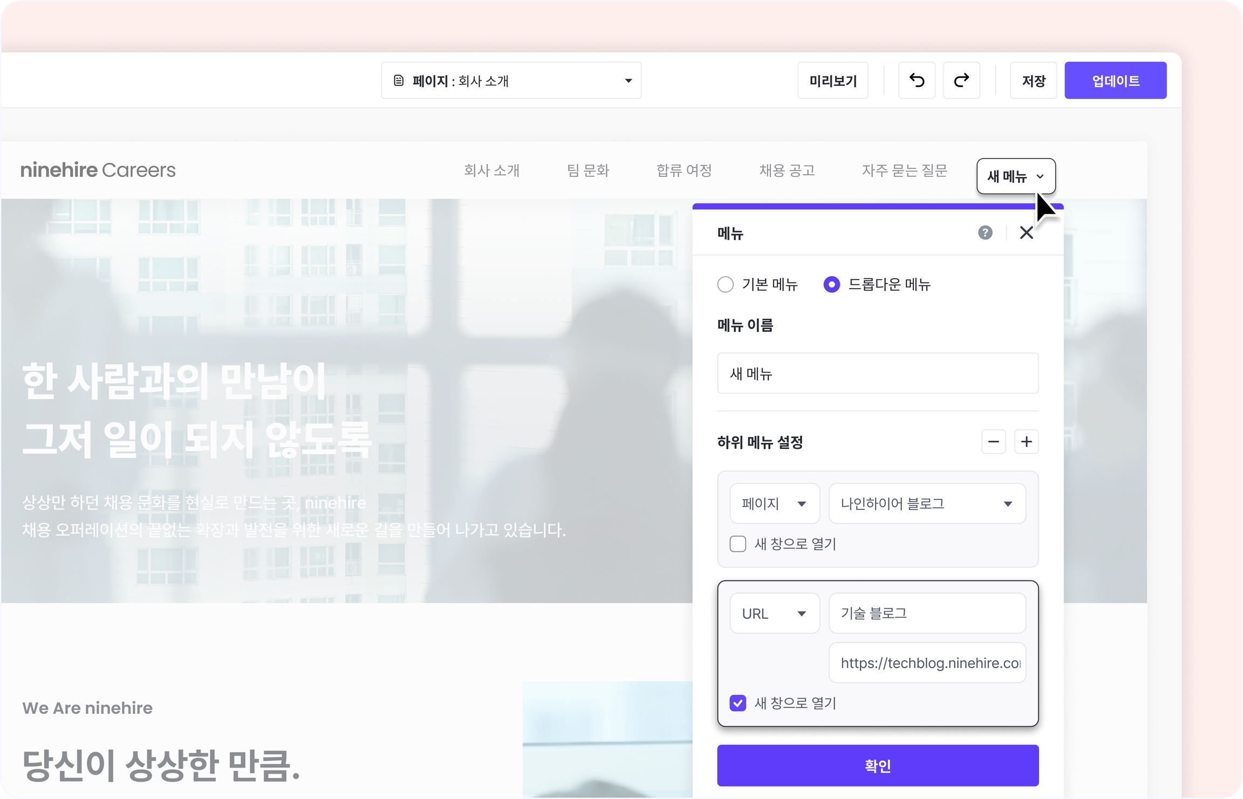Select the 기본 메뉴 radio button
The height and width of the screenshot is (799, 1243).
pos(726,284)
